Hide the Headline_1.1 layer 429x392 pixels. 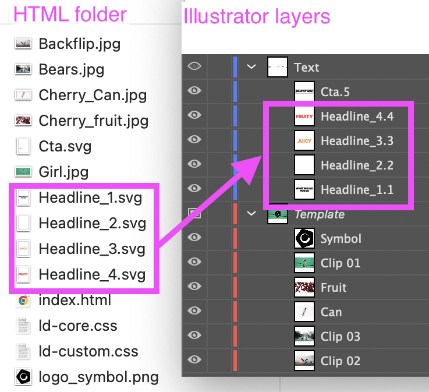pos(194,188)
